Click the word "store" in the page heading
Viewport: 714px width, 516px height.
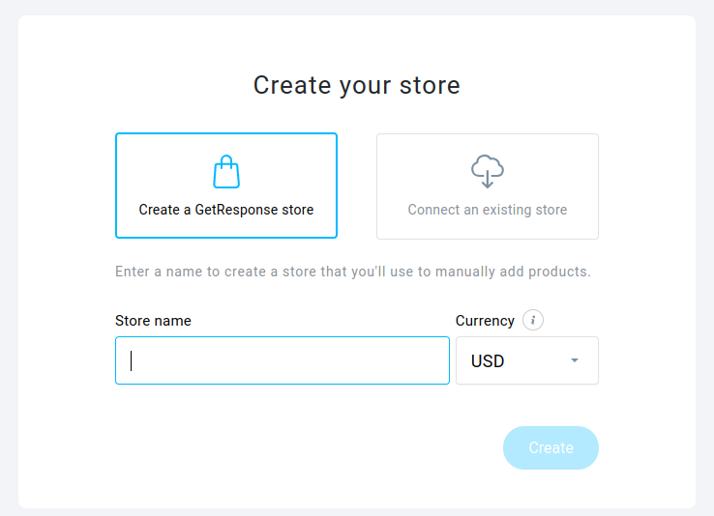[430, 85]
